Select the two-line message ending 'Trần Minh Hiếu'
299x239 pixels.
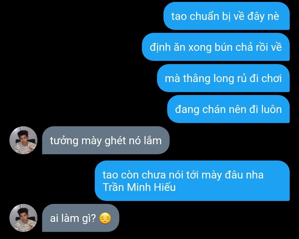coord(192,181)
